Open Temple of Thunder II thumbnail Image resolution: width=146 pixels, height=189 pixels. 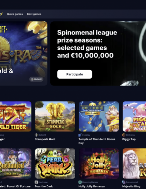(99, 116)
